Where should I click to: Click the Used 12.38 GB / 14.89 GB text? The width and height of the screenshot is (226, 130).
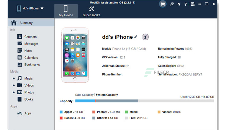pyautogui.click(x=197, y=97)
